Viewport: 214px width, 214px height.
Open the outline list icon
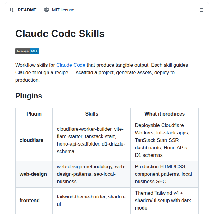[201, 10]
